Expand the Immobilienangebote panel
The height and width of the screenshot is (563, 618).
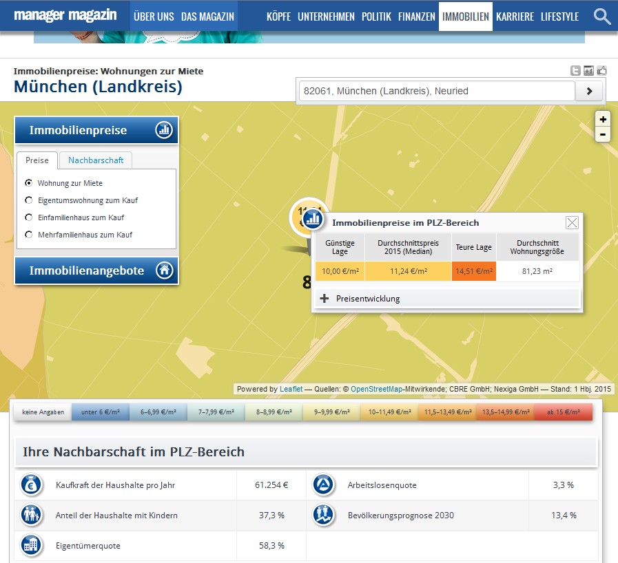coord(96,270)
